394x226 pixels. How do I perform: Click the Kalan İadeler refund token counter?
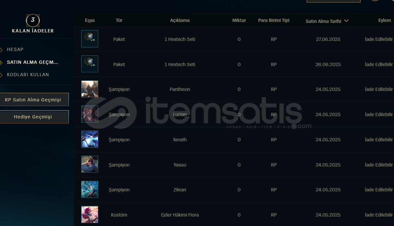[x=33, y=20]
